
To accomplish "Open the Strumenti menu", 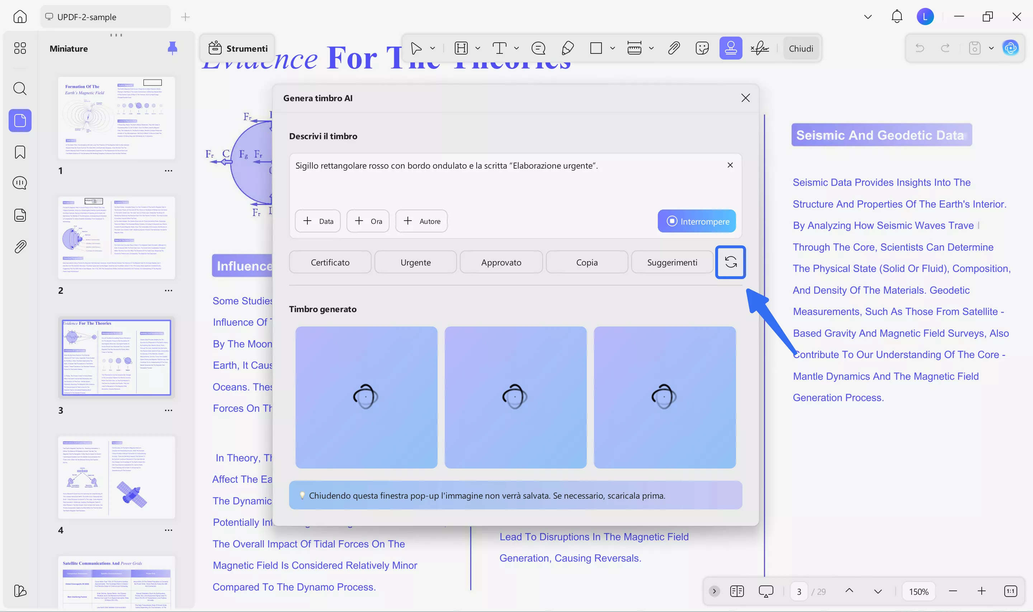I will coord(238,48).
